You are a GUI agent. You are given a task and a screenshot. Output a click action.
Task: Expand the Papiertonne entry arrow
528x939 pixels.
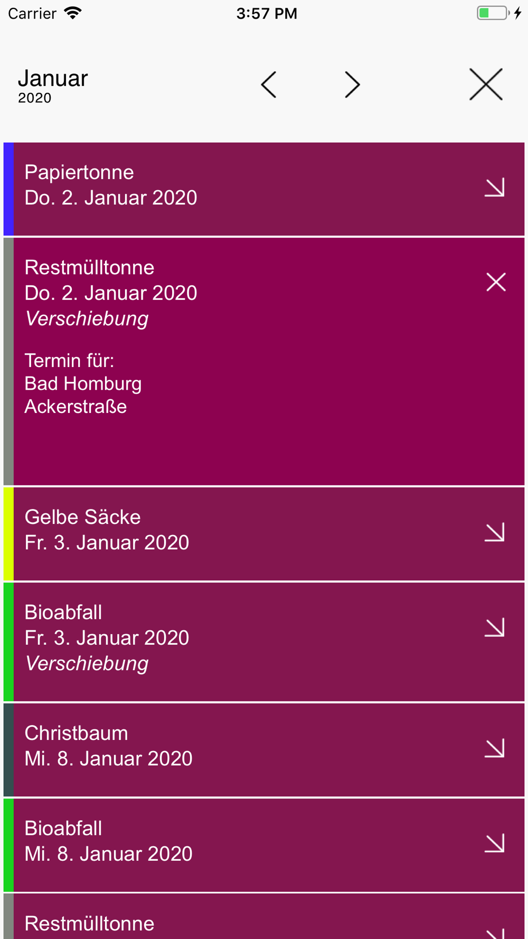[x=495, y=187]
